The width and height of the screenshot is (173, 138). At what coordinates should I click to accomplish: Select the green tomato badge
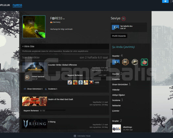(x=144, y=62)
